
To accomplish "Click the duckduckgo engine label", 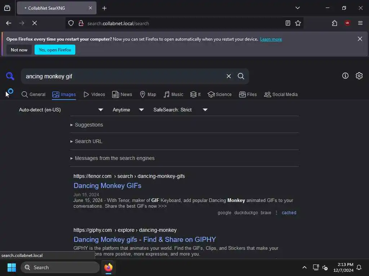I will tap(246, 213).
